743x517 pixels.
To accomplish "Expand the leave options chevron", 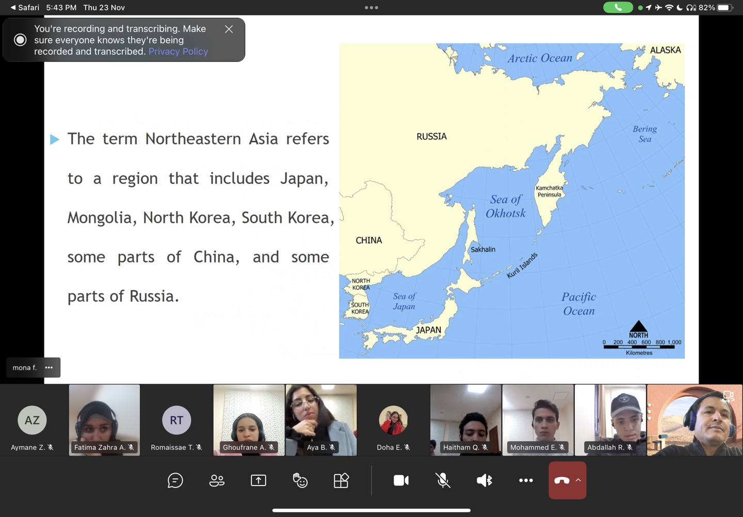I will (578, 480).
